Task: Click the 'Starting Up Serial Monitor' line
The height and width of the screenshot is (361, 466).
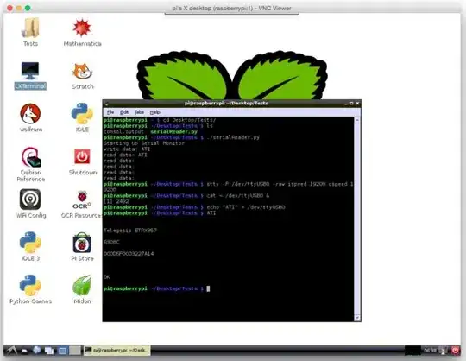Action: [x=144, y=143]
